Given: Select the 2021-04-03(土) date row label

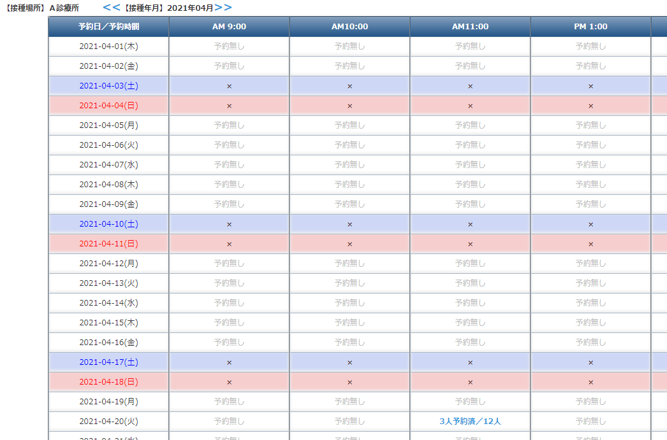Looking at the screenshot, I should 108,86.
